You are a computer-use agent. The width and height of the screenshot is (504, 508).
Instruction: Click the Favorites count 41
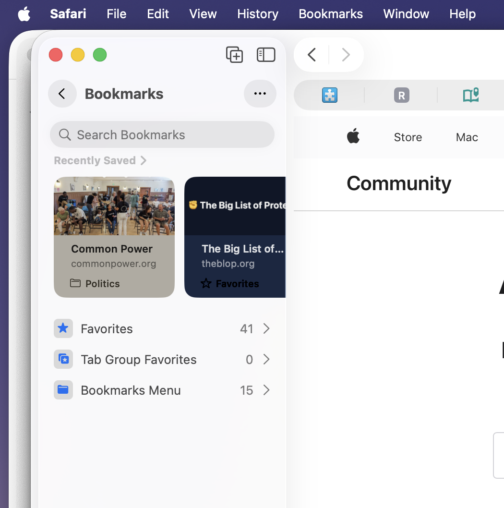pos(247,329)
